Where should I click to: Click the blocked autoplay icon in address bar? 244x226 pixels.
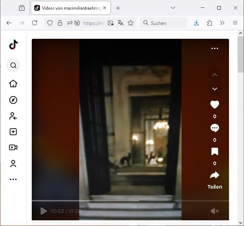coord(77,23)
